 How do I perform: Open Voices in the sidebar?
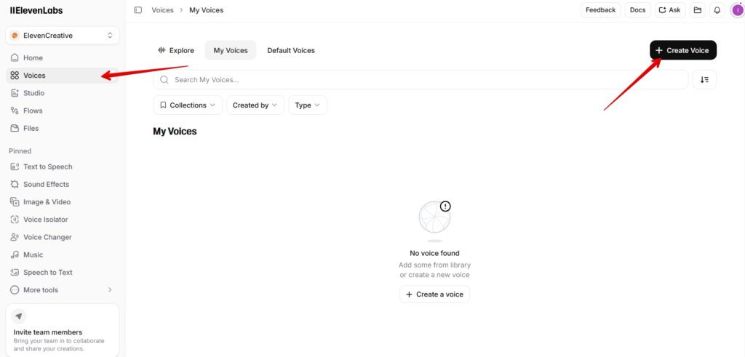point(63,76)
